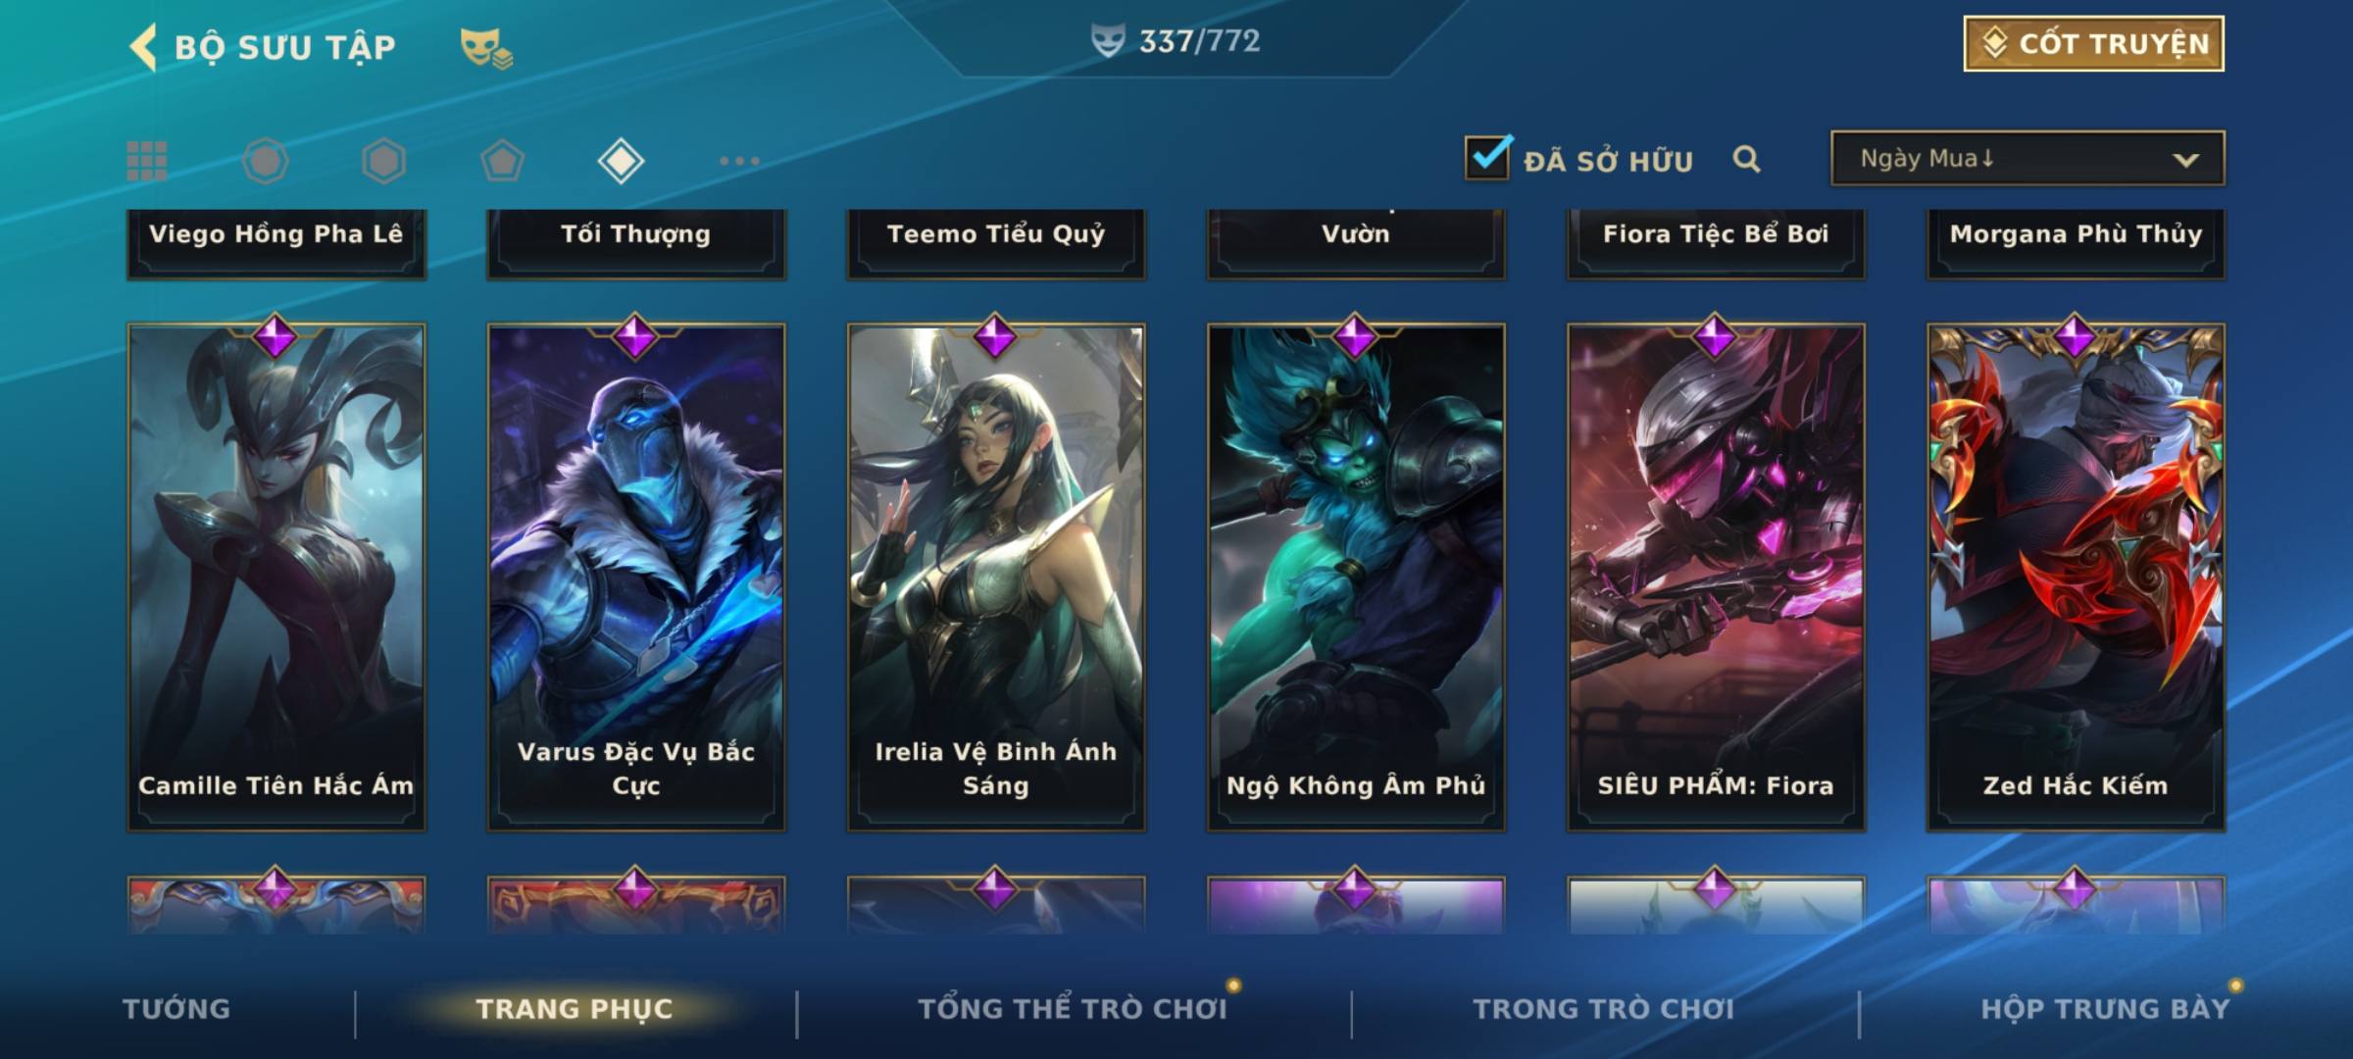Open the Zed Hắc Kiếm skin card
Viewport: 2353px width, 1059px height.
tap(2076, 578)
